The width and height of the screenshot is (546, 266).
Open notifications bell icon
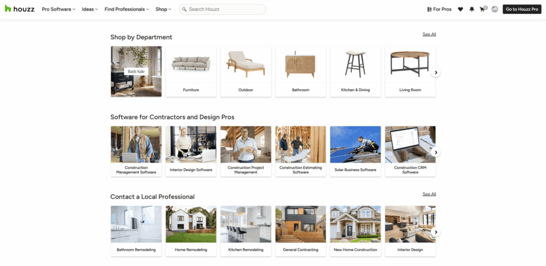(472, 9)
